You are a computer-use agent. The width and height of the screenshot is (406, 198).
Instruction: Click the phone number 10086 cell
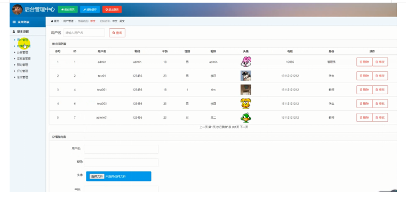coord(290,62)
